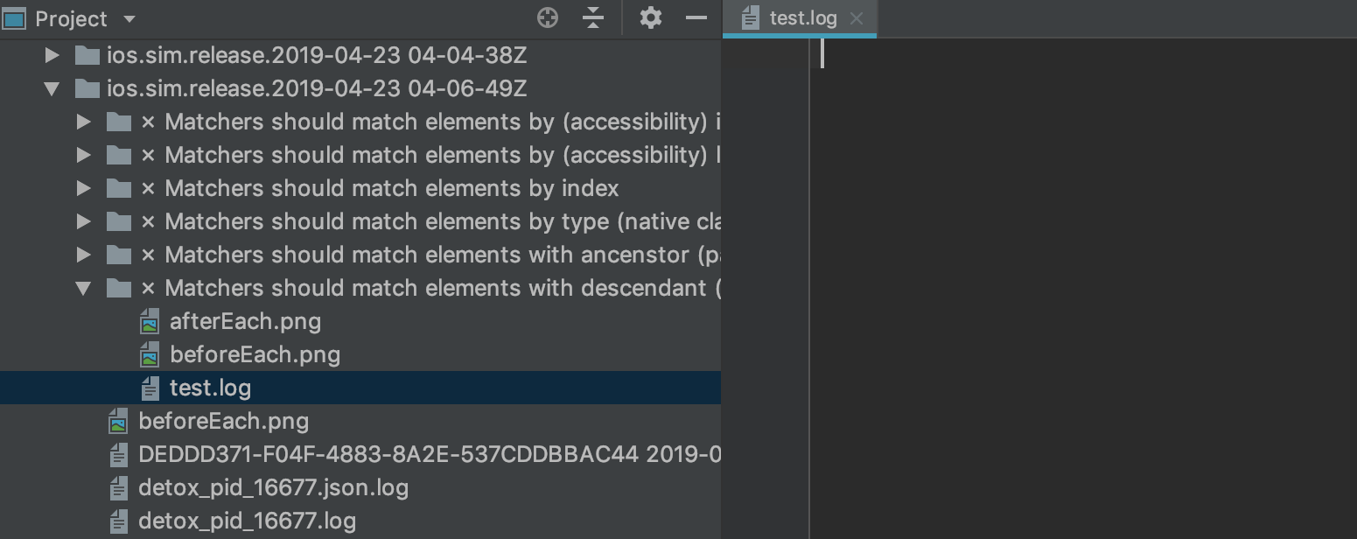This screenshot has width=1357, height=539.
Task: Close the test.log tab
Action: [856, 17]
